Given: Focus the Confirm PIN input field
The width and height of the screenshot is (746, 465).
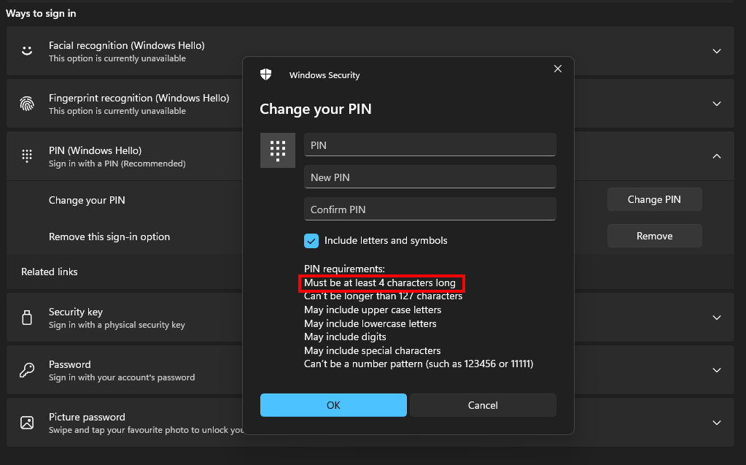Looking at the screenshot, I should click(x=430, y=209).
